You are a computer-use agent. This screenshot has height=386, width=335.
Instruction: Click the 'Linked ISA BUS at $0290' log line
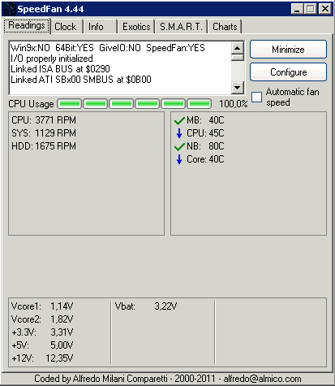(x=60, y=69)
